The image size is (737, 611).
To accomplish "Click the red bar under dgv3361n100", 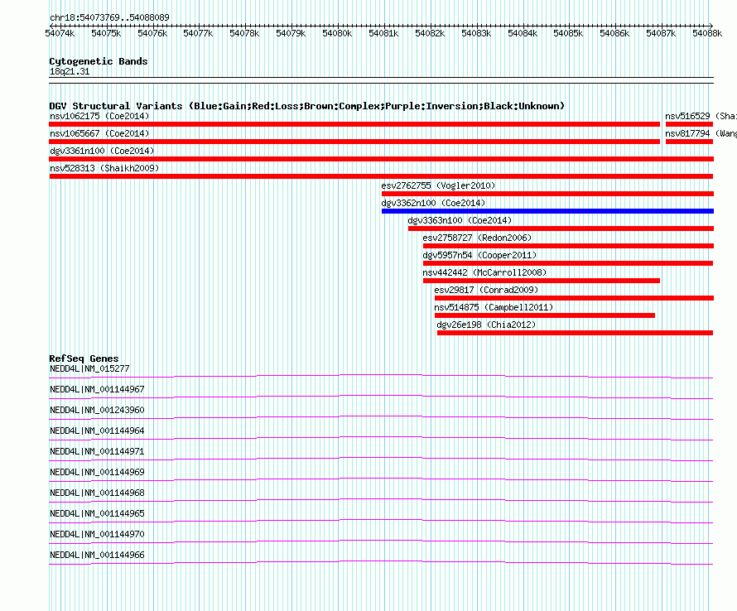I will 381,159.
